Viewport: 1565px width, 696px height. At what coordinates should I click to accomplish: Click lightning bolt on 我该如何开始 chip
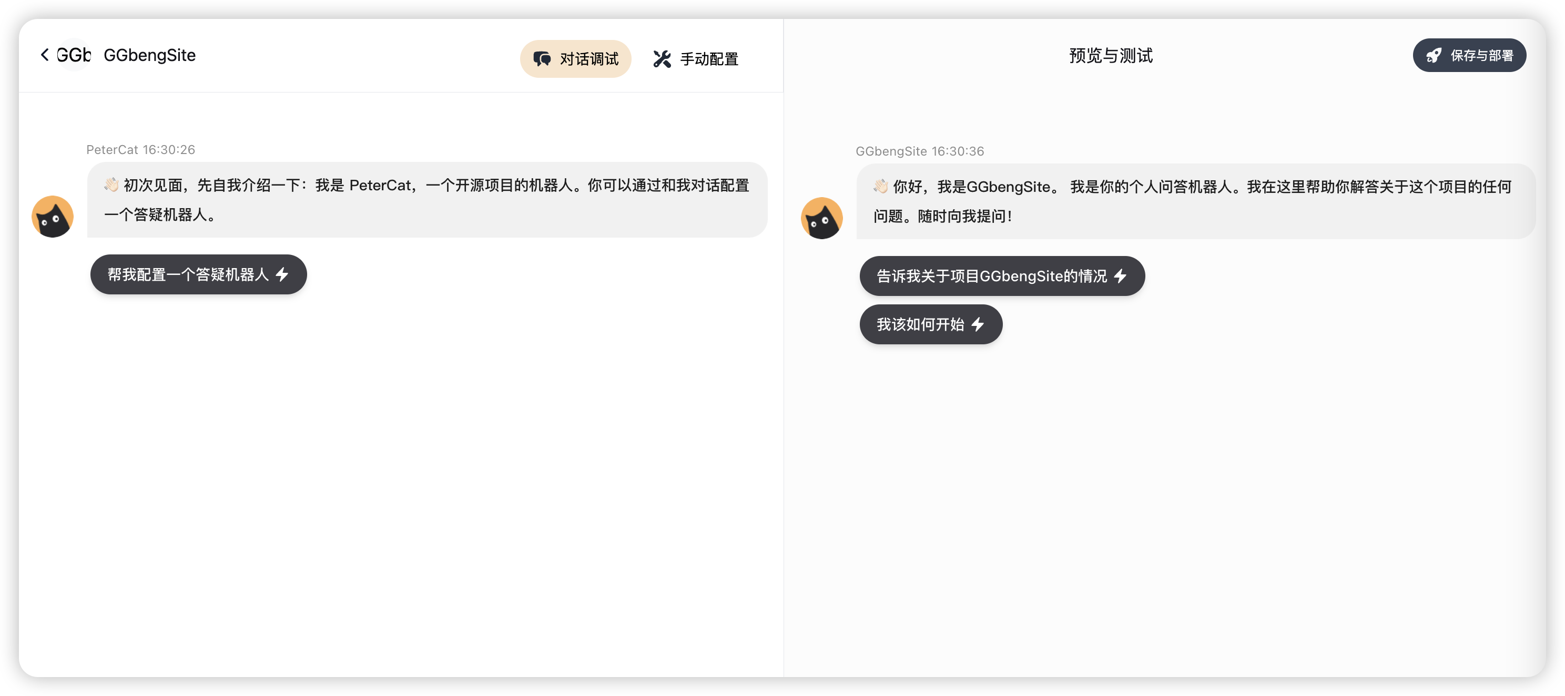(x=977, y=324)
